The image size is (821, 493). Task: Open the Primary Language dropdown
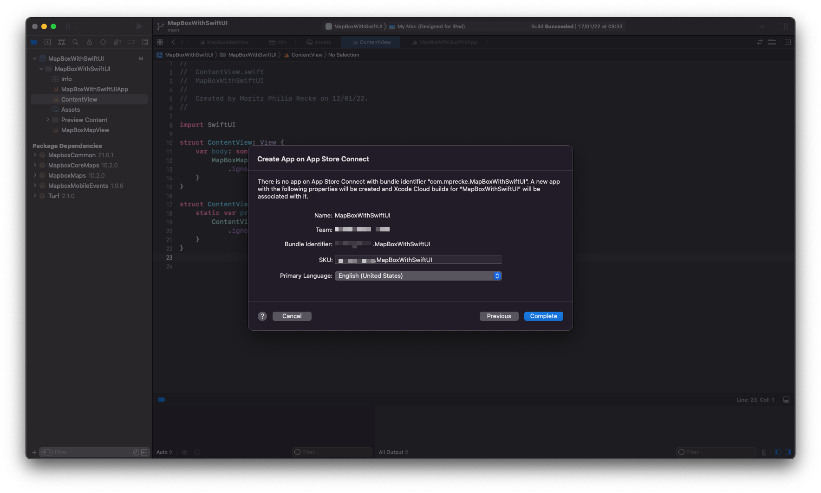click(x=418, y=276)
